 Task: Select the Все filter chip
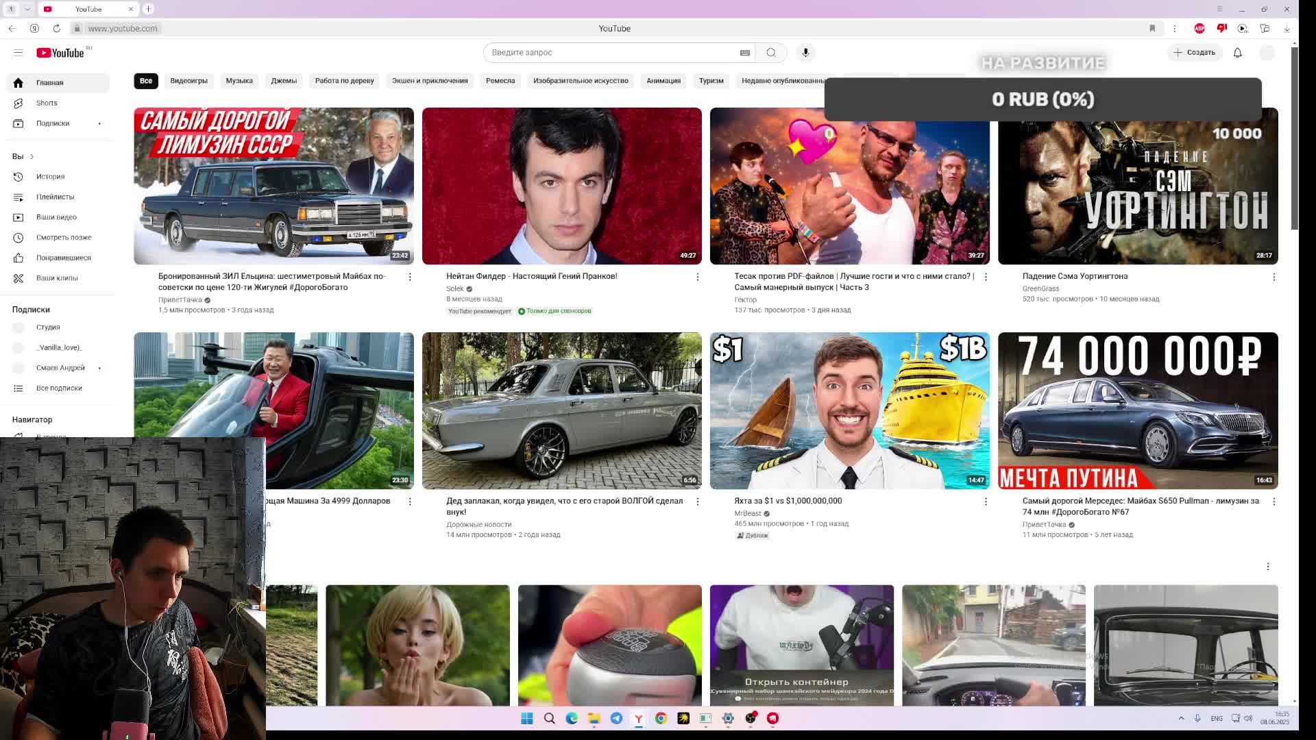pos(146,81)
